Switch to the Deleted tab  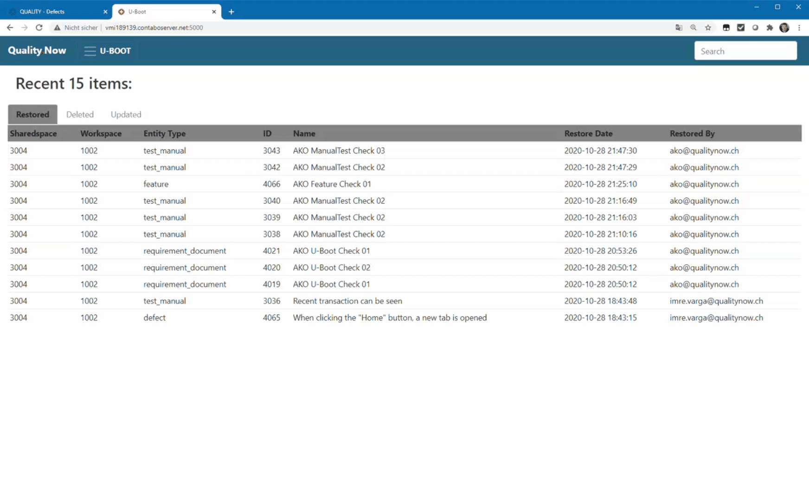(x=80, y=114)
